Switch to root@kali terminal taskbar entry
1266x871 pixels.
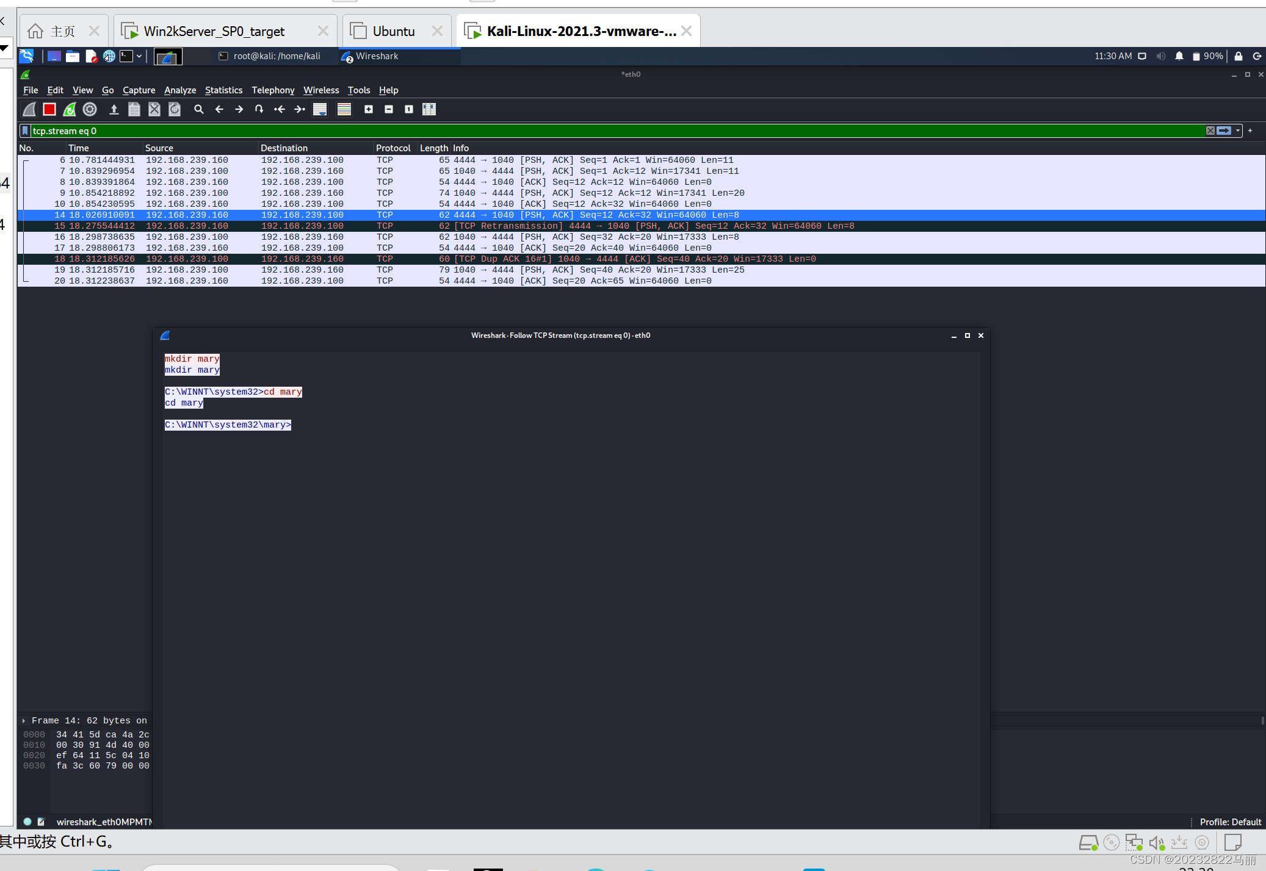(270, 56)
